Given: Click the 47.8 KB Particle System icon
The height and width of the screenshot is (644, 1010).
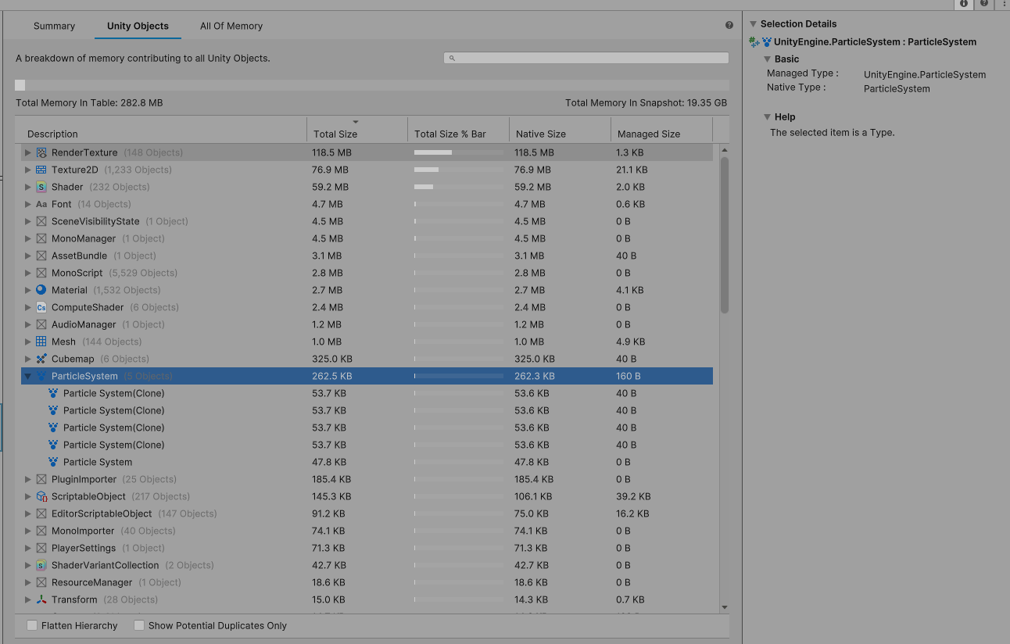Looking at the screenshot, I should pyautogui.click(x=53, y=462).
